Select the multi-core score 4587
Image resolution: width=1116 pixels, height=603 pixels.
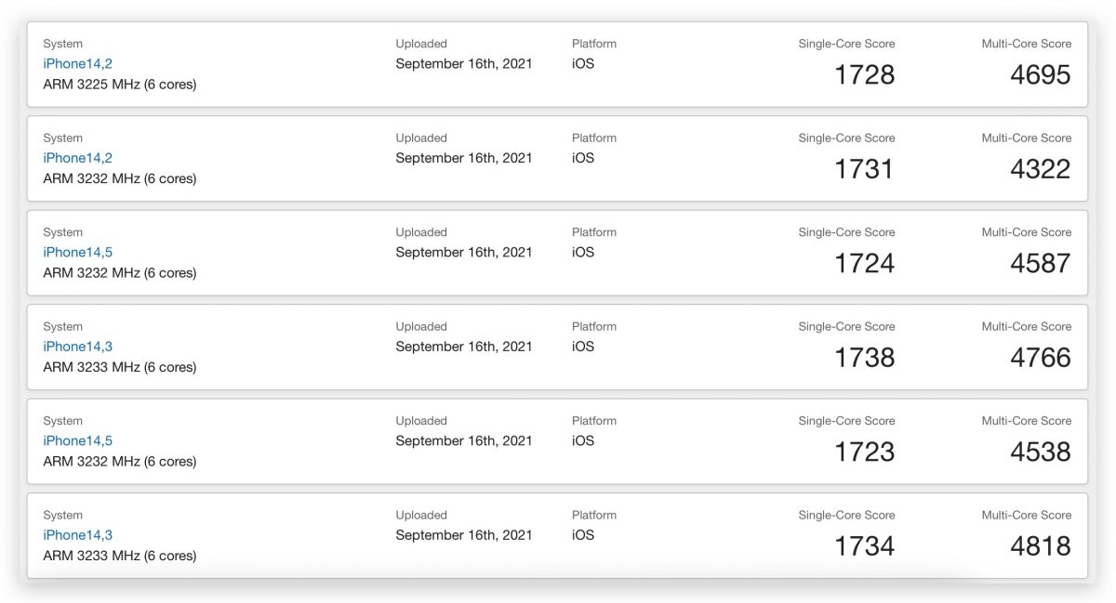1041,264
